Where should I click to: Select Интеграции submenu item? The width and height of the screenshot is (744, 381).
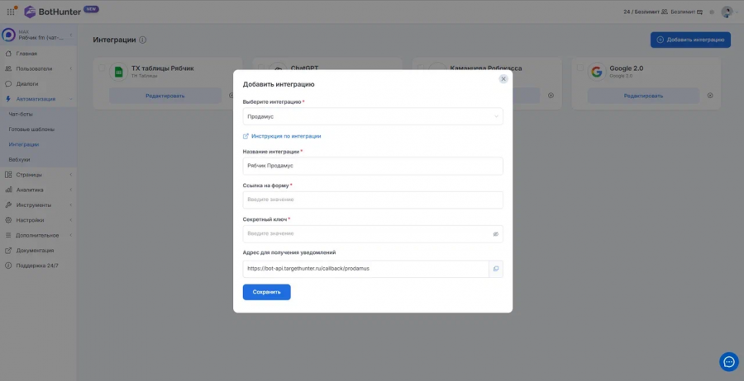pos(24,144)
